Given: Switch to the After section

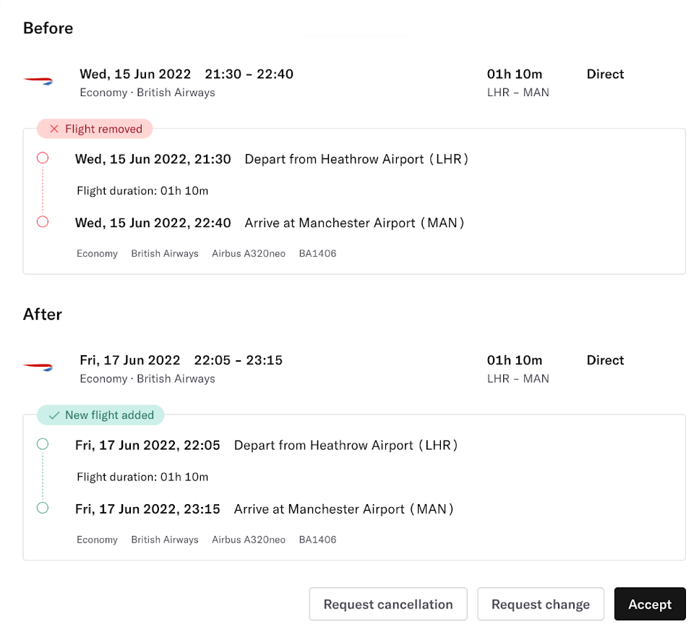Looking at the screenshot, I should [42, 314].
